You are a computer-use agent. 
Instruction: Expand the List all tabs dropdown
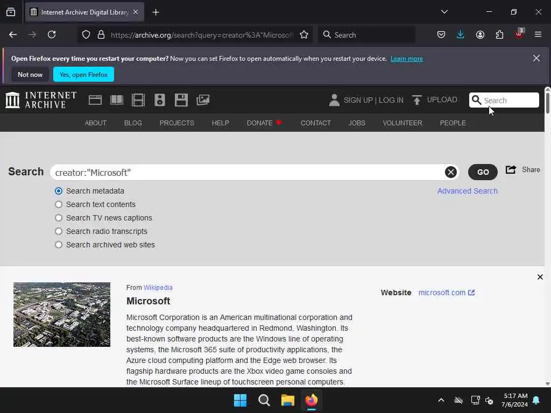444,12
